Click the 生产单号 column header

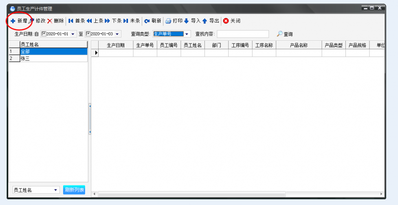[x=145, y=45]
